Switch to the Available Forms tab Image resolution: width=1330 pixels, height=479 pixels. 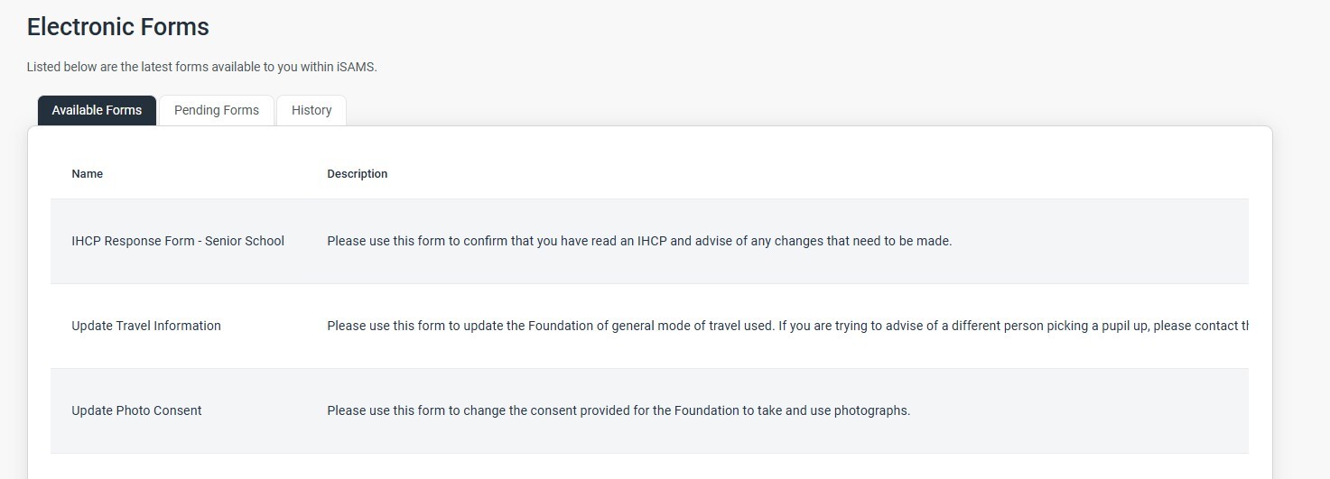97,110
